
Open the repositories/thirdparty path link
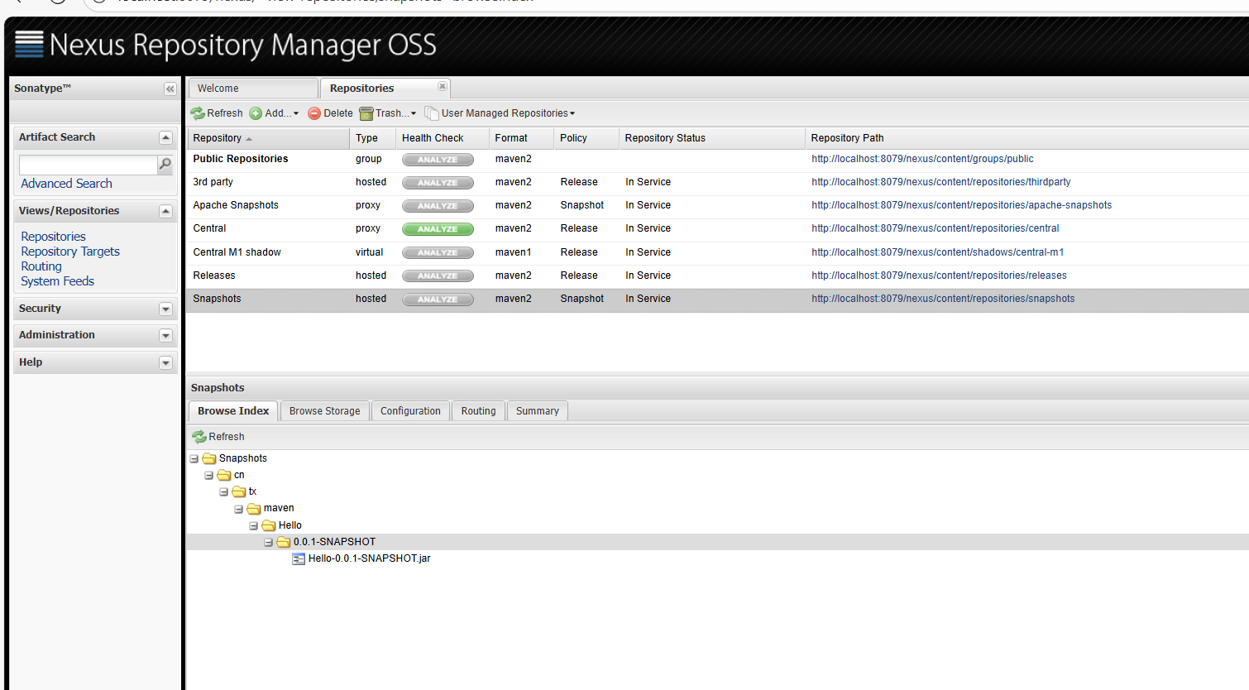pyautogui.click(x=941, y=182)
